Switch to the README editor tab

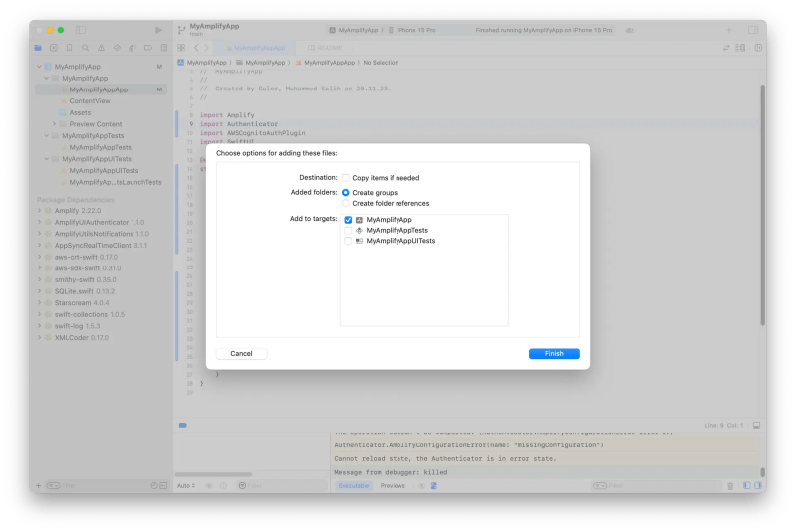[x=325, y=48]
